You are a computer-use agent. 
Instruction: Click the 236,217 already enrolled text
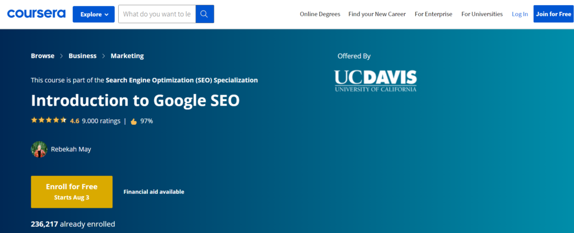click(73, 224)
